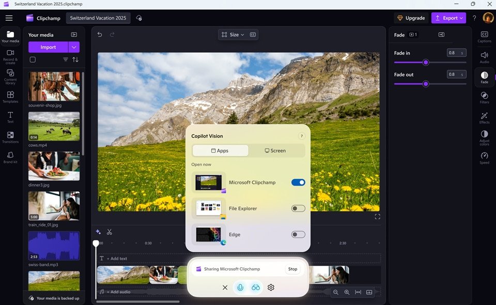496x305 pixels.
Task: Click the redo arrow
Action: click(112, 35)
